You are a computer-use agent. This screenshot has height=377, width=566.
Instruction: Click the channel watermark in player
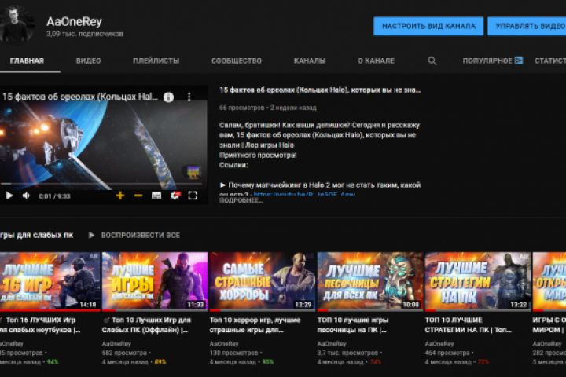click(193, 172)
